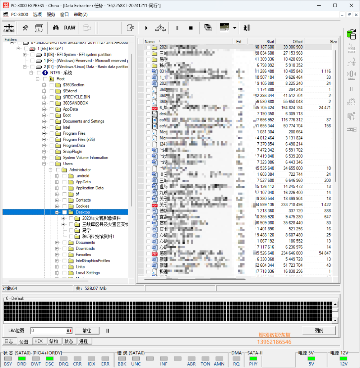Click the Offset column header

tap(290, 42)
